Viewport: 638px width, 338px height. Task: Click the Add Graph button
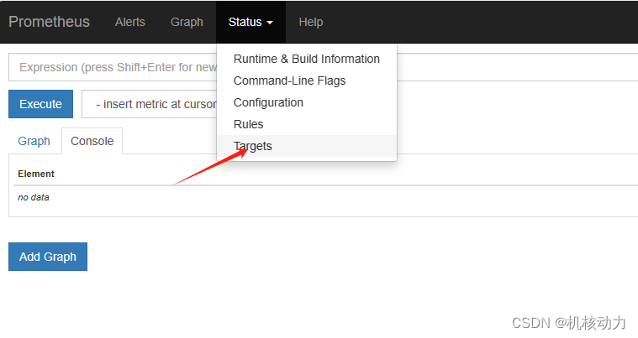(x=48, y=257)
